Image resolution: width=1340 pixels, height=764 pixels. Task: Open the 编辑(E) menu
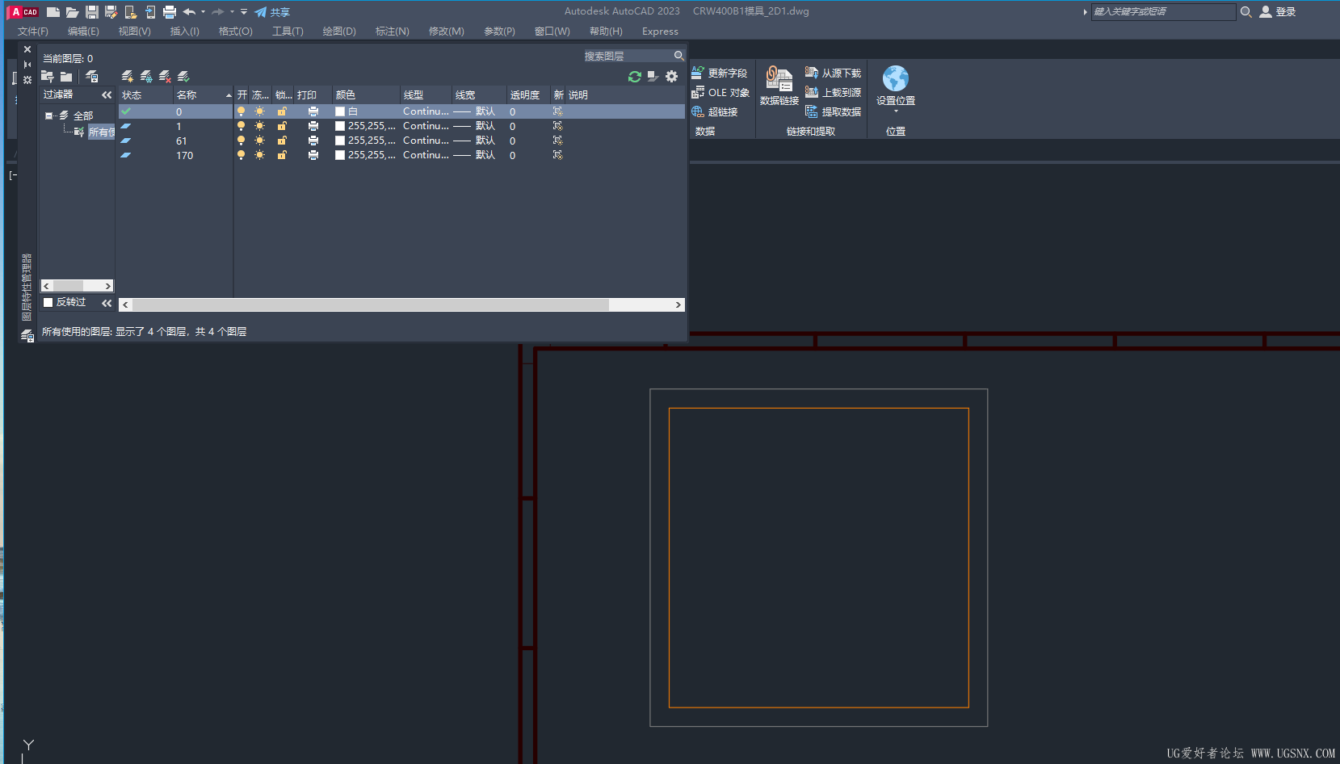(83, 31)
